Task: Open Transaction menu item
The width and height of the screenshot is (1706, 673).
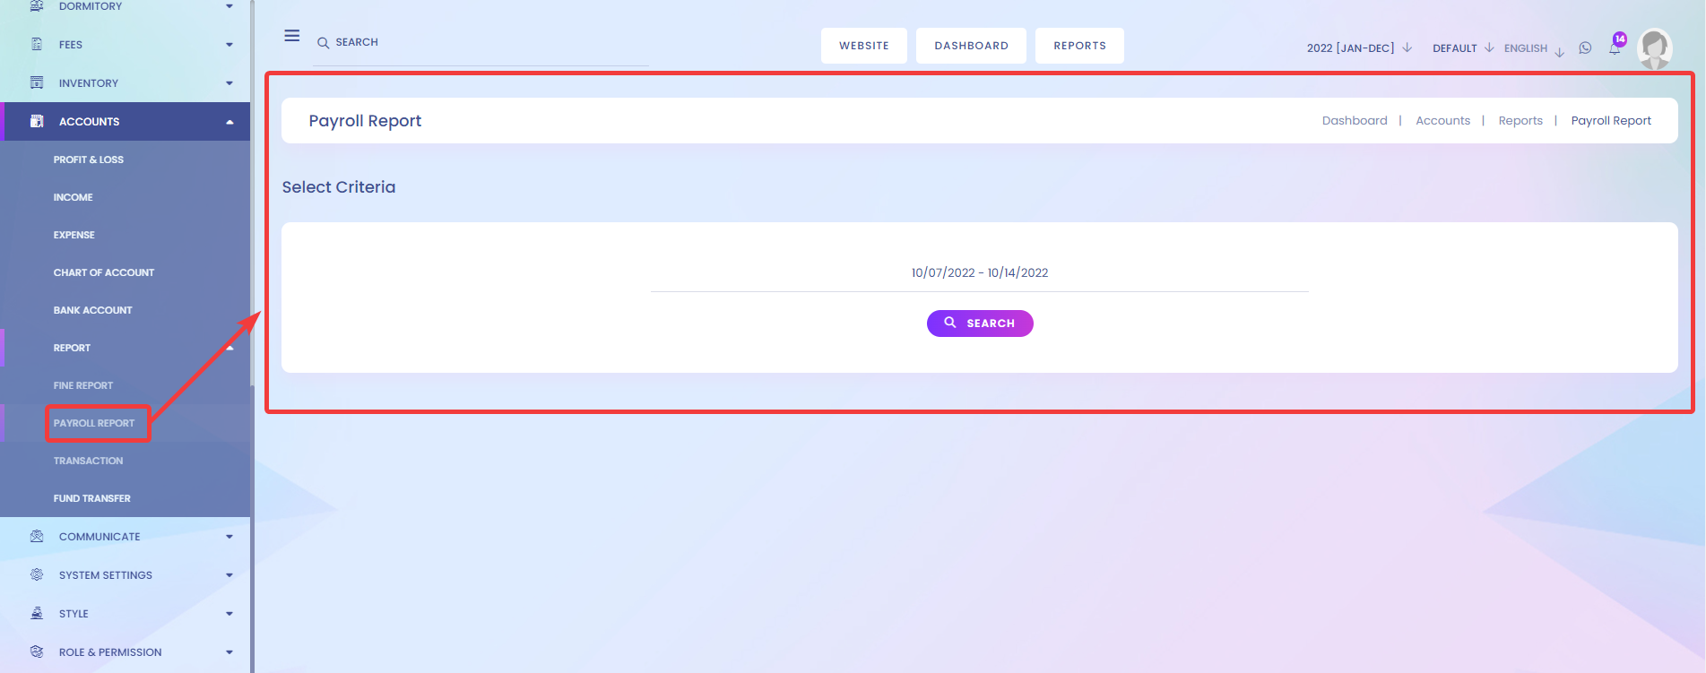Action: pos(89,461)
